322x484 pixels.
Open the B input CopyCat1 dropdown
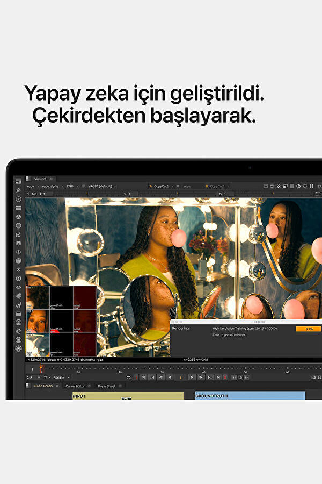217,186
